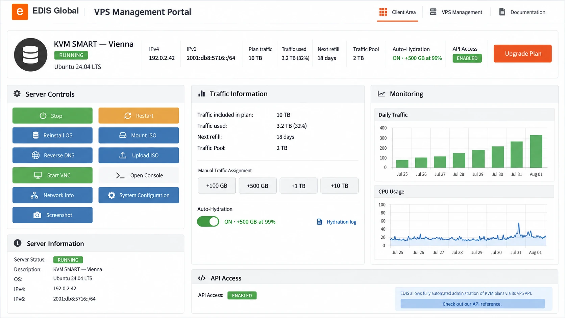
Task: Turn off the Auto-Hydration switch
Action: [x=208, y=222]
